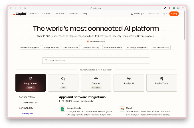Switch to the AI 477 tab card
Image resolution: width=194 pixels, height=128 pixels.
(x=63, y=83)
